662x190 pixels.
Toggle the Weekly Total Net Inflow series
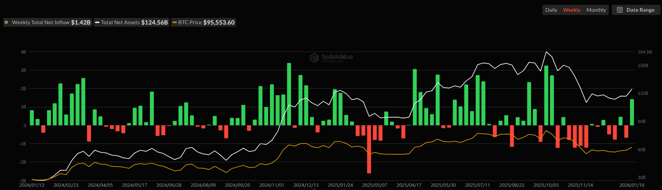pyautogui.click(x=41, y=23)
